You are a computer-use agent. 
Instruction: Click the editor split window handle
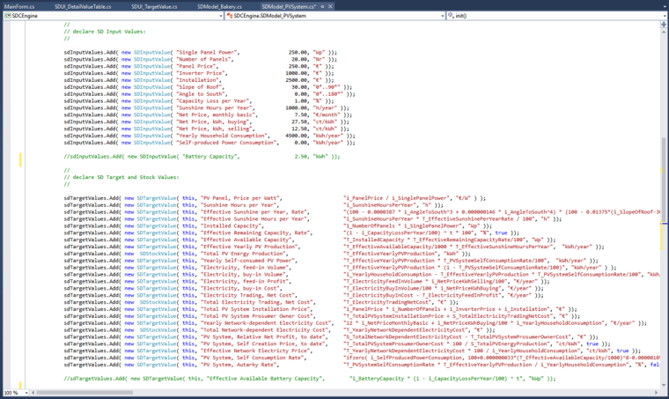click(x=665, y=24)
